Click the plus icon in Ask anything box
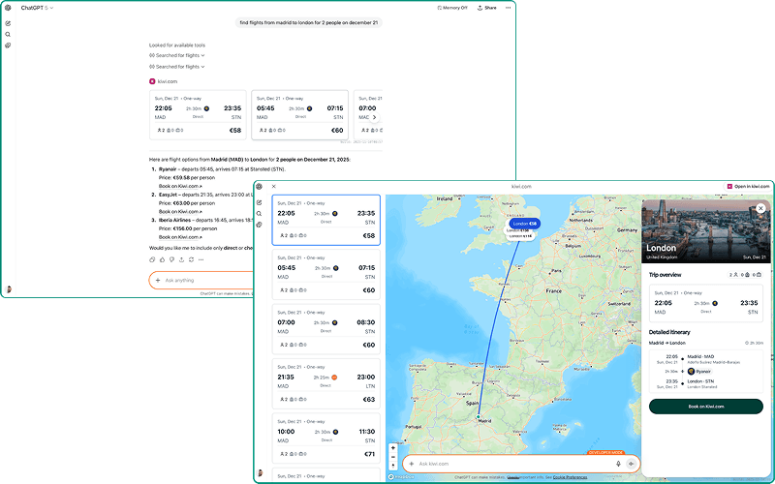Screen dimensions: 775x484 [158, 280]
